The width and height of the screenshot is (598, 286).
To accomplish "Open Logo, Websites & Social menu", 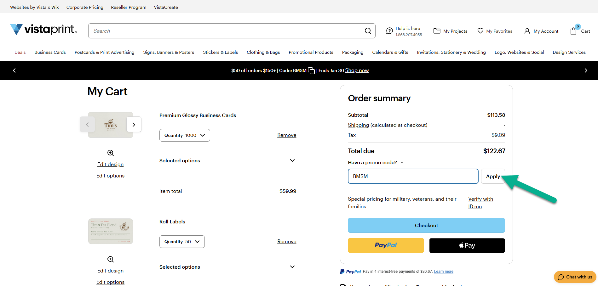I will click(519, 52).
